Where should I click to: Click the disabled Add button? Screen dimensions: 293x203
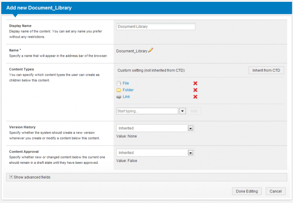click(194, 111)
